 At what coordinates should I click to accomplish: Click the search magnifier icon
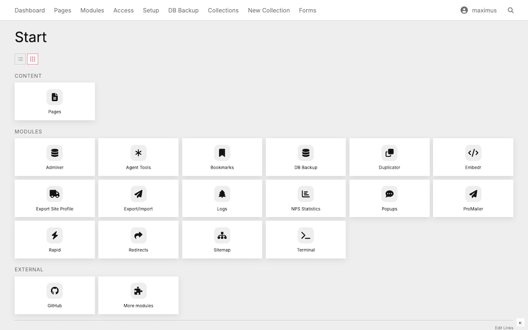[510, 10]
